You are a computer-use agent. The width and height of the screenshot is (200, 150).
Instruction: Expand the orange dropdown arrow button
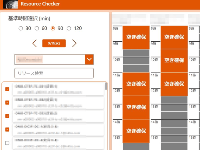pyautogui.click(x=89, y=59)
